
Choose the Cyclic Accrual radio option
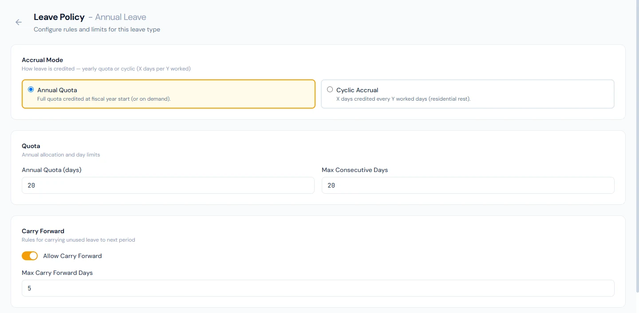(330, 90)
